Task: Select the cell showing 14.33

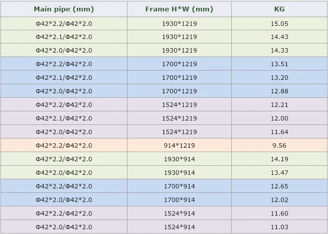Action: tap(279, 50)
